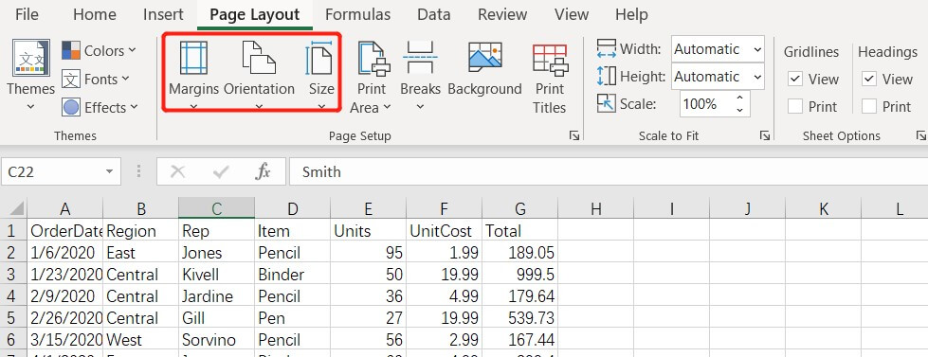Enable Gridlines Print checkbox

click(x=795, y=106)
